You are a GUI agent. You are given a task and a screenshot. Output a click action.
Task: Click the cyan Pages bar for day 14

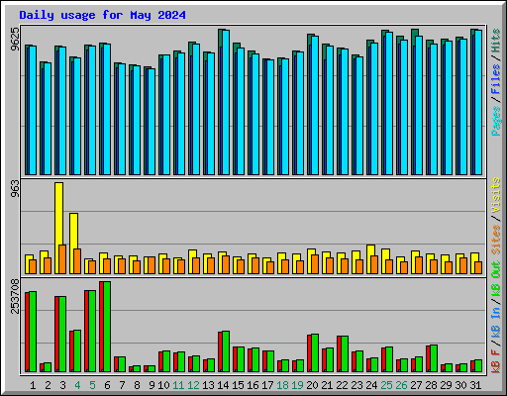pyautogui.click(x=226, y=103)
